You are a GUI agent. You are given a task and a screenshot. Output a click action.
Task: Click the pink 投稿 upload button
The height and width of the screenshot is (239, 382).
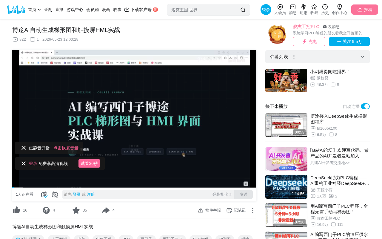coord(365,10)
